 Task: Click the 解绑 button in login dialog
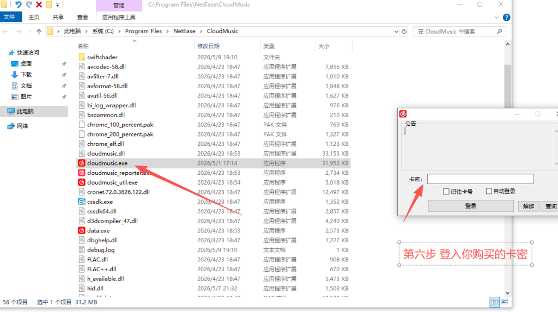click(529, 206)
